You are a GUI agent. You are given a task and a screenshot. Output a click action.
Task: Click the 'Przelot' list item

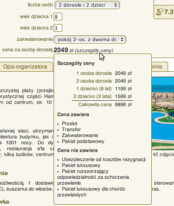(x=70, y=123)
